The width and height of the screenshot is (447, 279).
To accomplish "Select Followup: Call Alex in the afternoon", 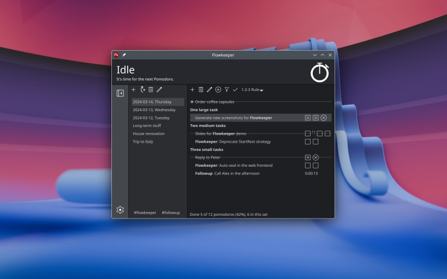I will click(261, 173).
